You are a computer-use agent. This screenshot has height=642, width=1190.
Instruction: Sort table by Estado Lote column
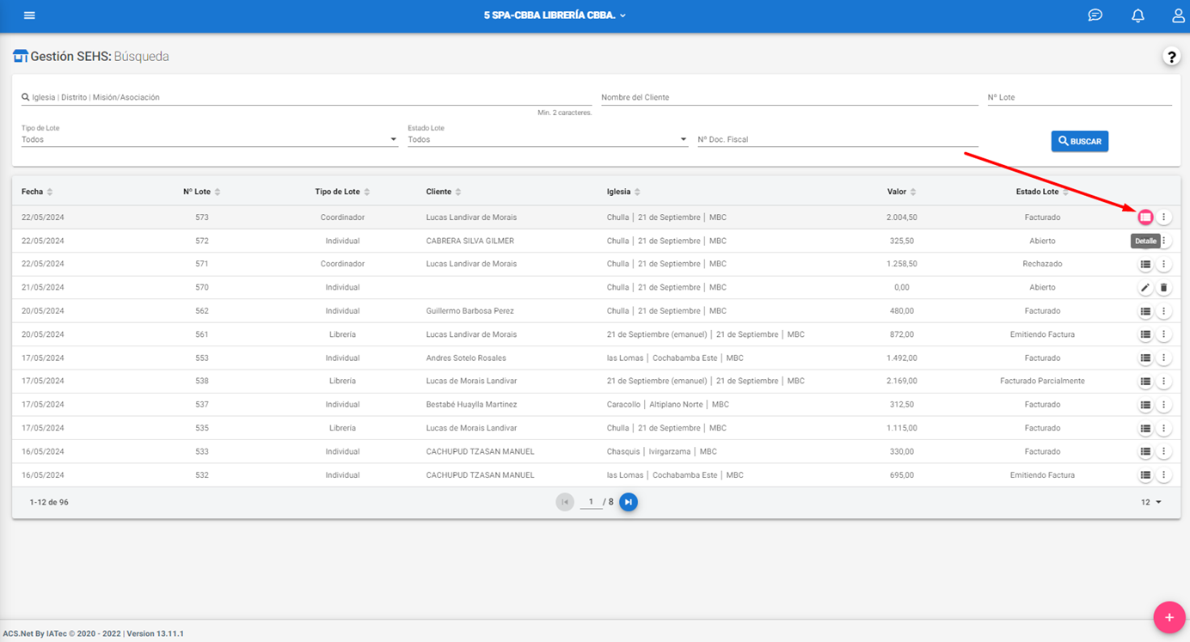pos(1043,192)
